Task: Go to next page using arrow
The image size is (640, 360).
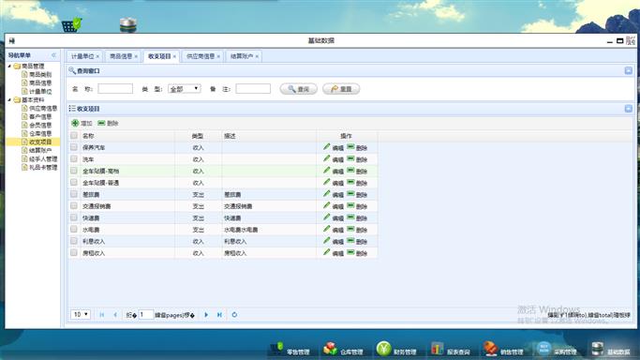Action: tap(206, 315)
